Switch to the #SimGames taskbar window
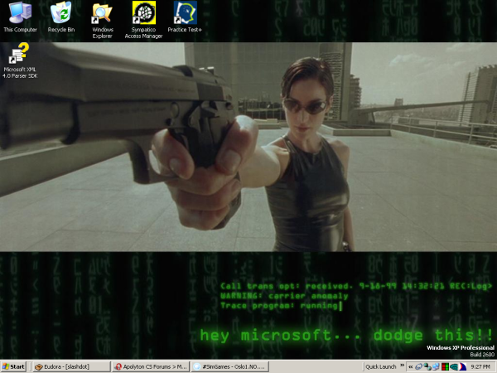The height and width of the screenshot is (373, 497). coord(229,366)
